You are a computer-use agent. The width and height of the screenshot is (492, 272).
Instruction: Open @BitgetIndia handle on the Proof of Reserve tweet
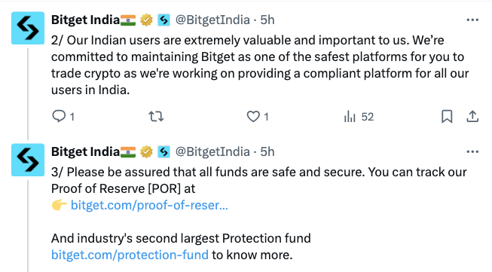point(212,152)
